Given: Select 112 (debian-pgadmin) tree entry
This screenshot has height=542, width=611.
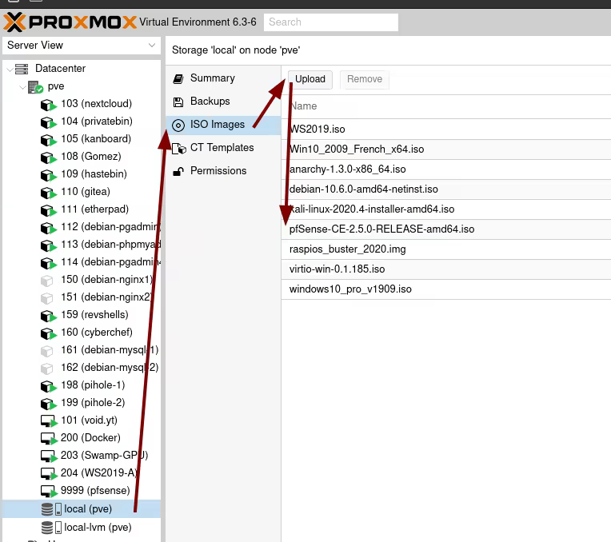Looking at the screenshot, I should click(82, 227).
